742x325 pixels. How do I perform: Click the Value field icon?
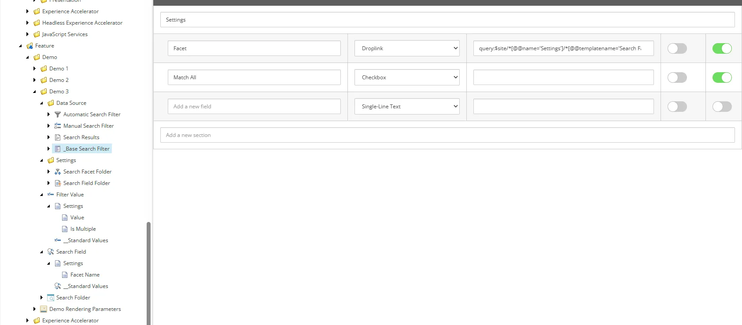(65, 218)
